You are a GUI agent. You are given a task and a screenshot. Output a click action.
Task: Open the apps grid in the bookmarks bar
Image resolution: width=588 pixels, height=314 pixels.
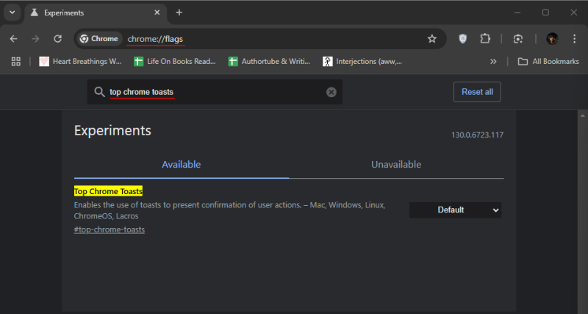coord(15,62)
